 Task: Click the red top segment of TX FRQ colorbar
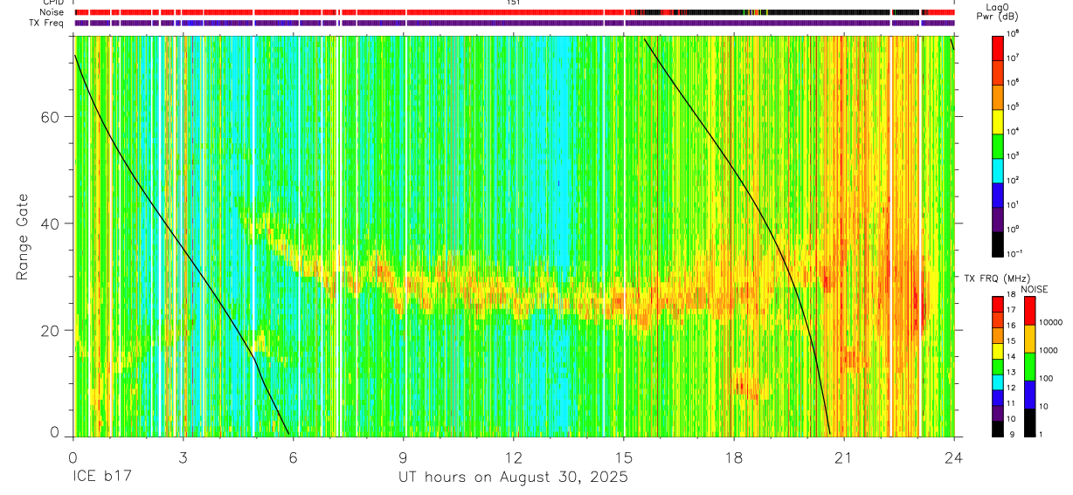pyautogui.click(x=997, y=305)
